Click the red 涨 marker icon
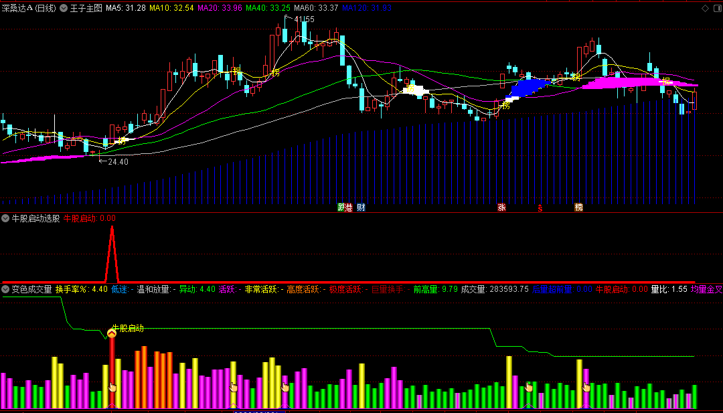 501,208
